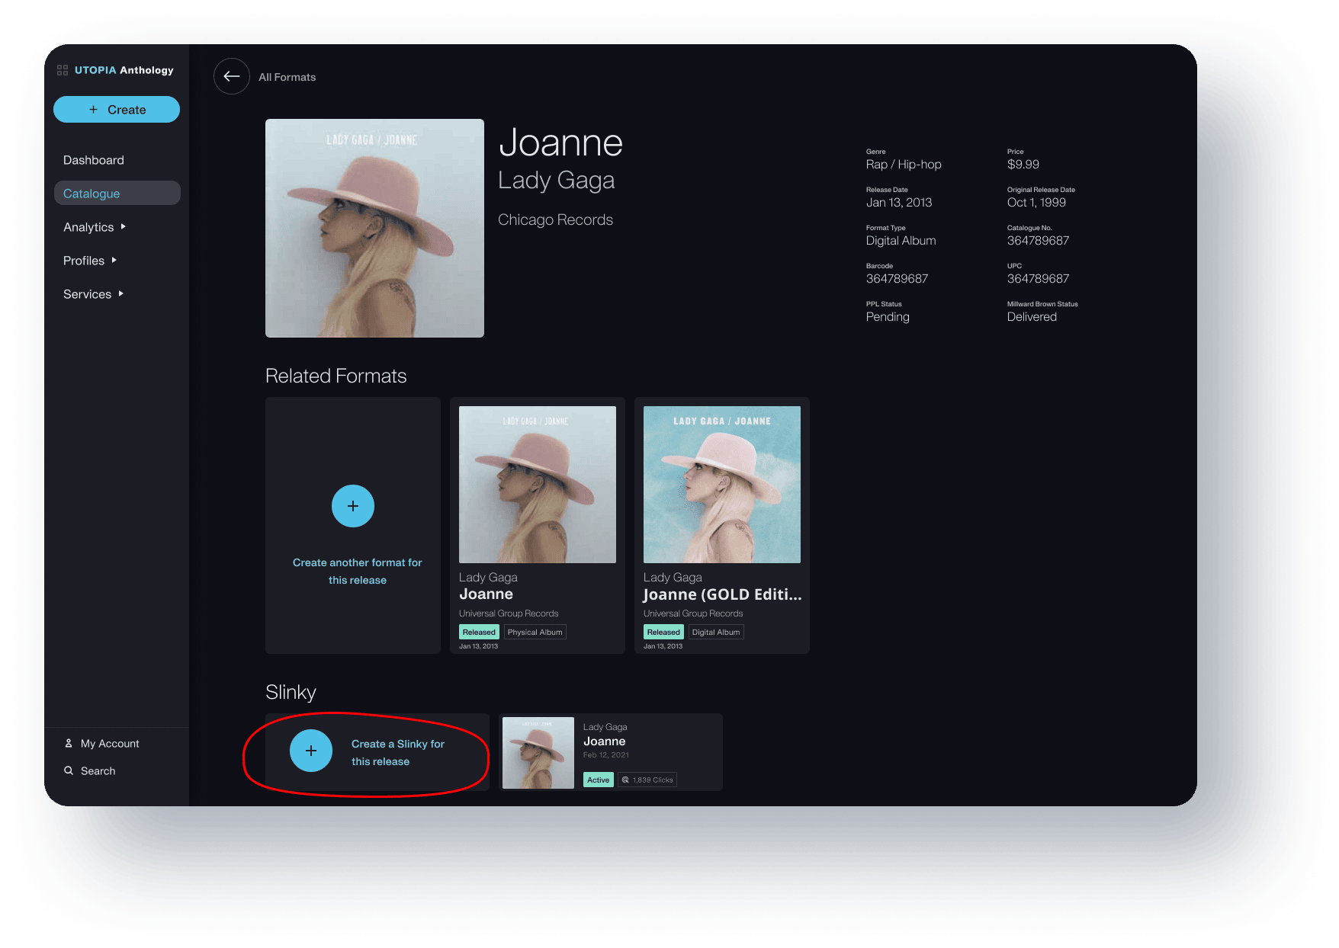
Task: Open My Account link
Action: coord(110,744)
